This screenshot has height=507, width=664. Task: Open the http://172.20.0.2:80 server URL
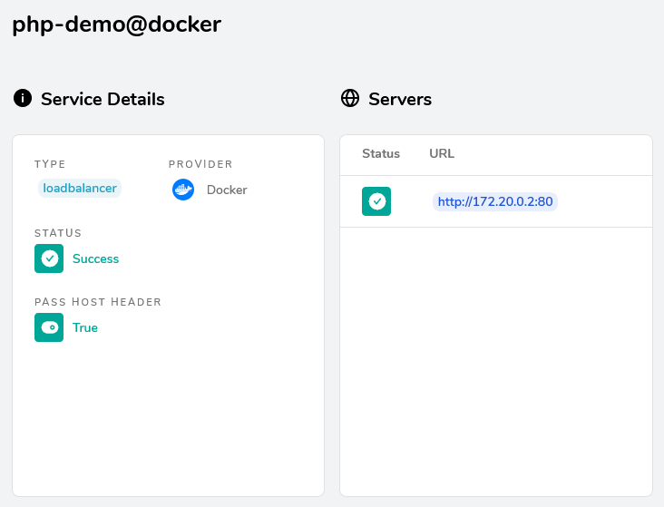pyautogui.click(x=495, y=201)
